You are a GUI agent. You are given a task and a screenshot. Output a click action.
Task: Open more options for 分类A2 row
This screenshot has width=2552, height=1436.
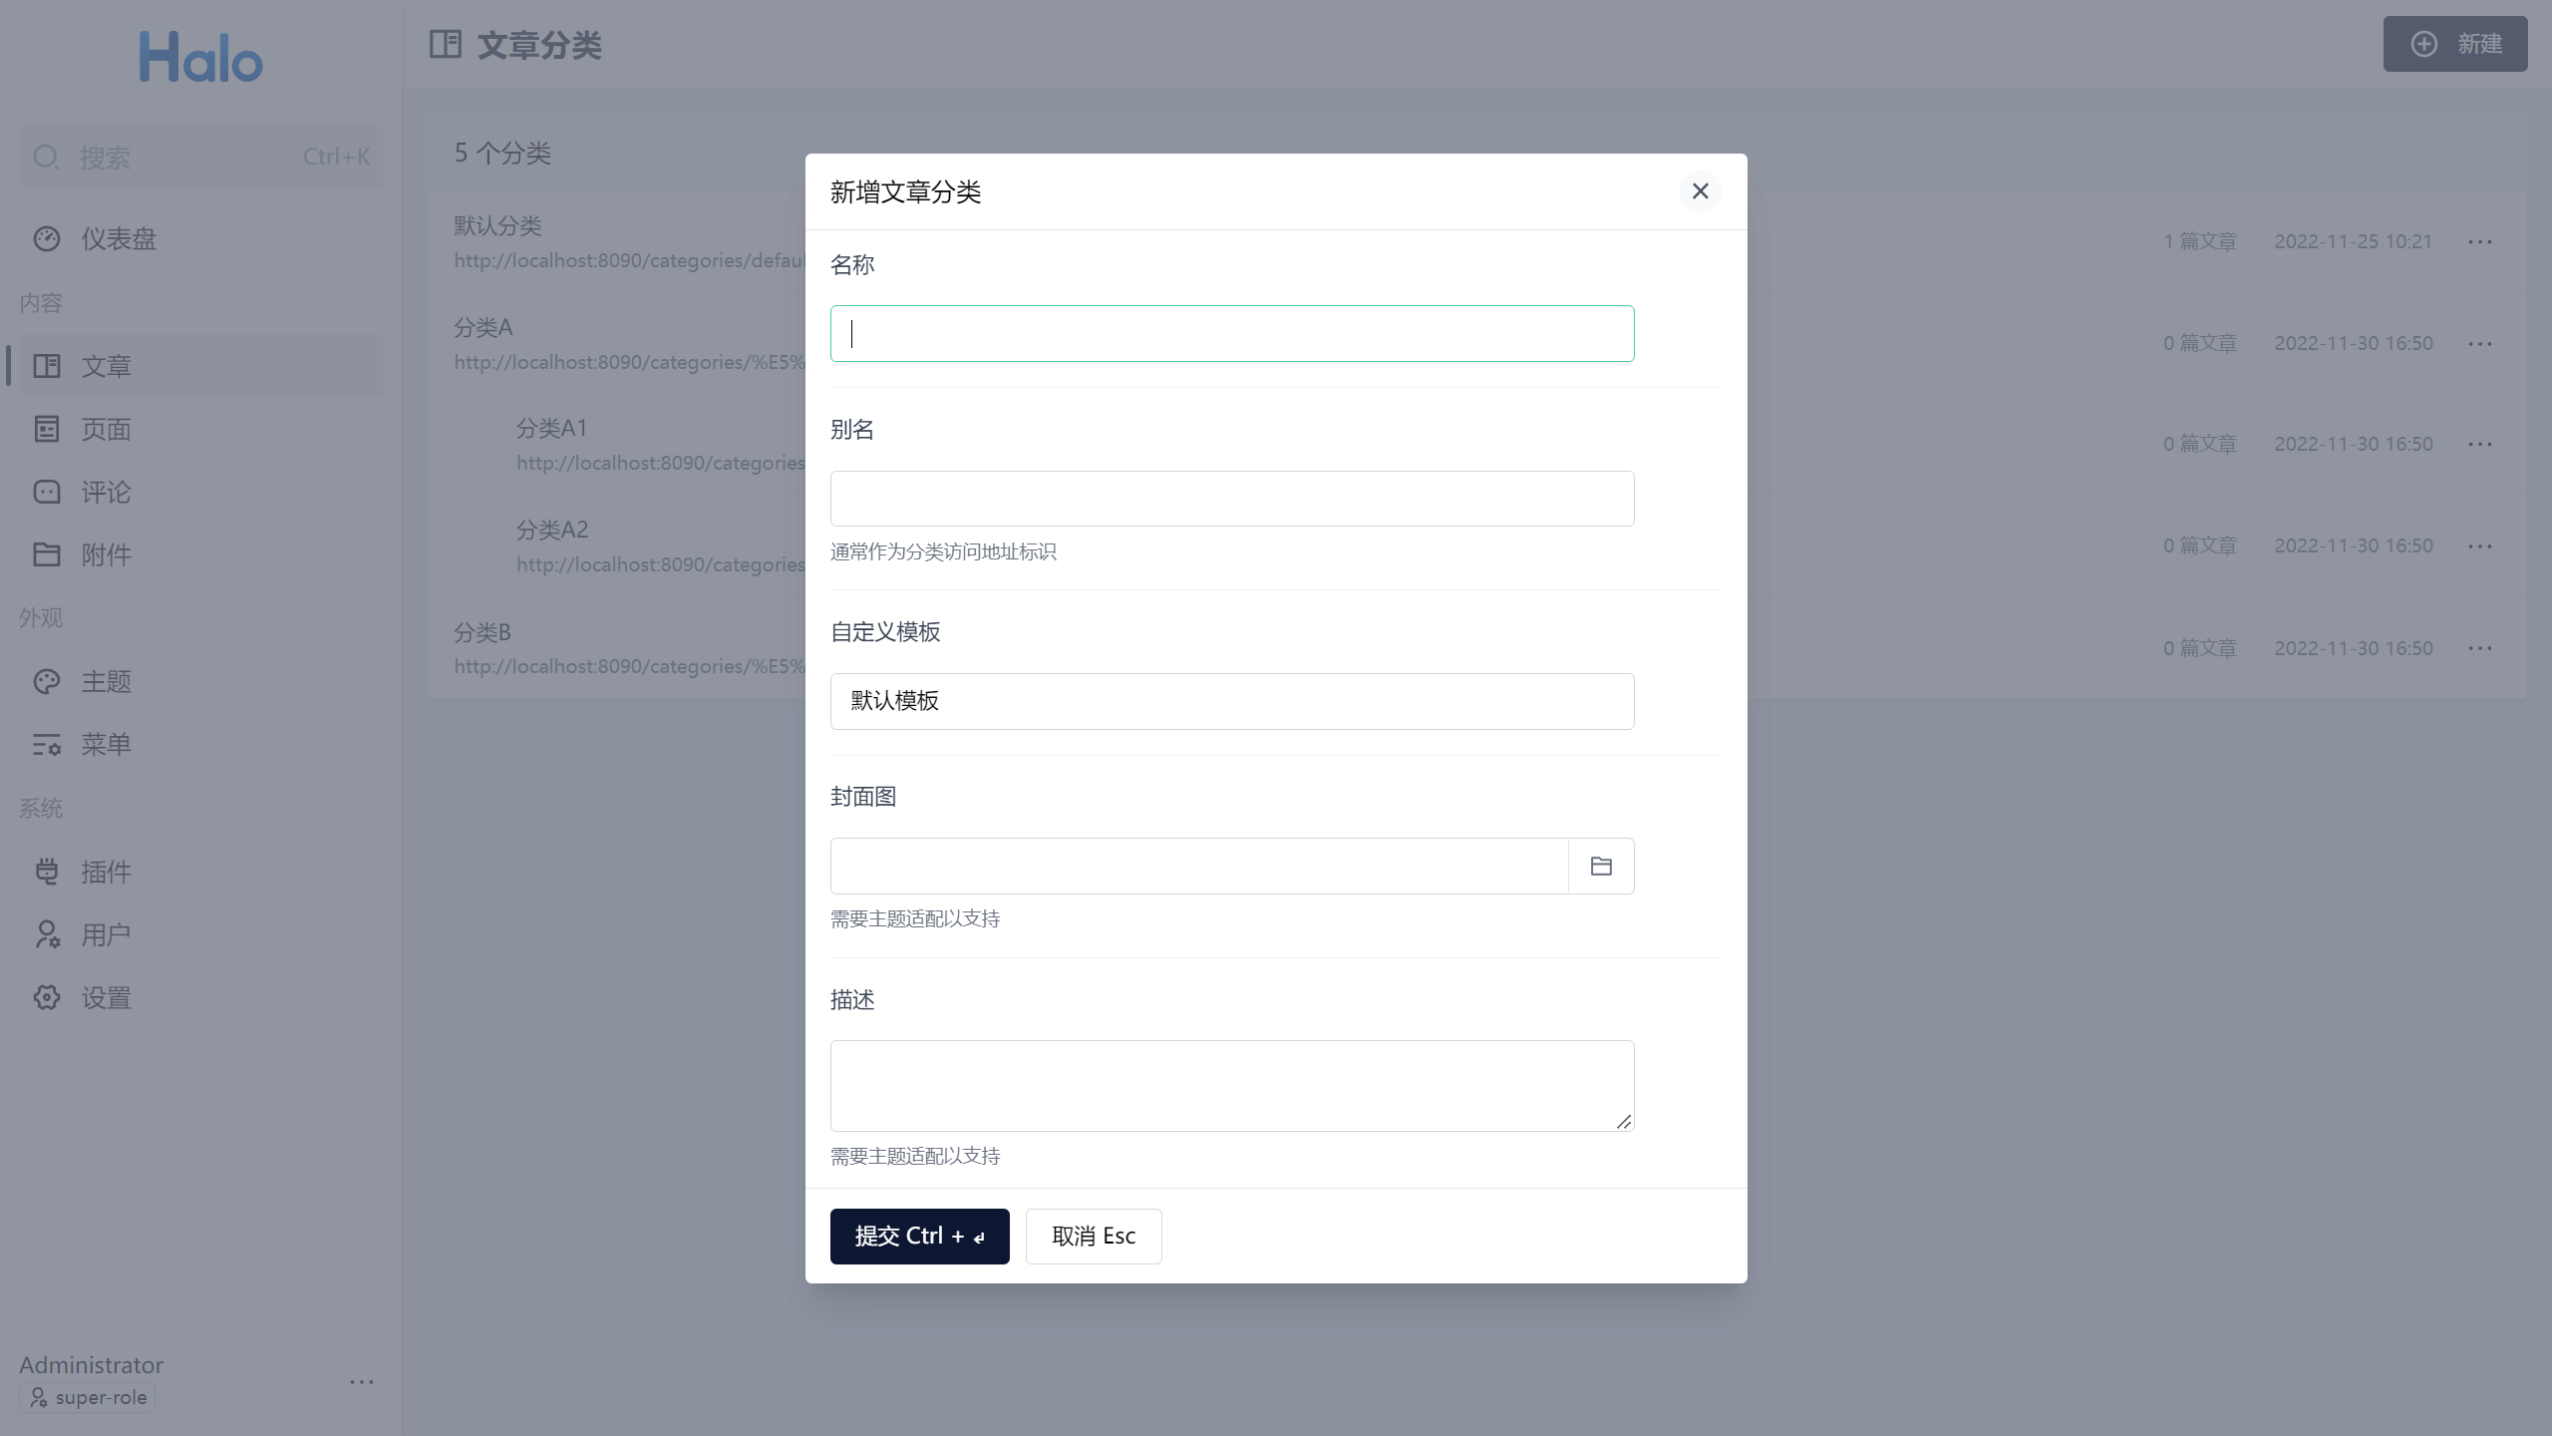[x=2480, y=545]
